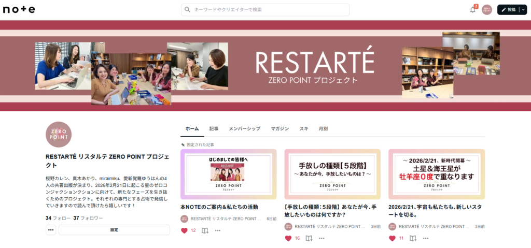Open the 37 フォロワー followers list
The height and width of the screenshot is (248, 531).
click(88, 218)
